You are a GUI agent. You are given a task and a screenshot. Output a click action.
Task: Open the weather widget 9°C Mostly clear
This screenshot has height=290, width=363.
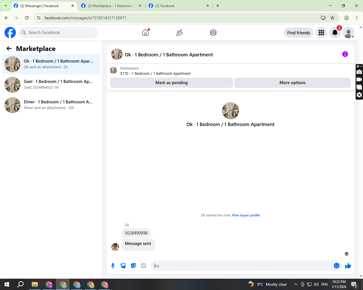click(x=267, y=284)
